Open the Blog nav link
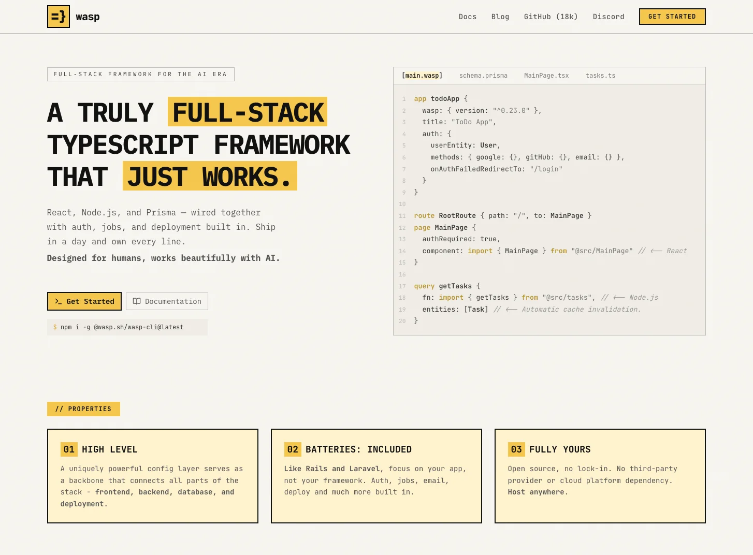Screen dimensions: 753x555 500,17
